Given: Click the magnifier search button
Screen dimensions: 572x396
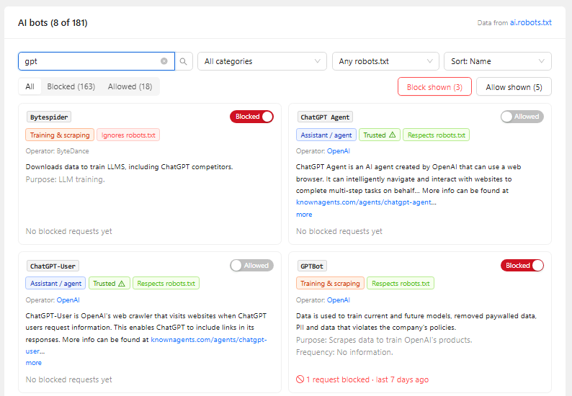Looking at the screenshot, I should [184, 61].
